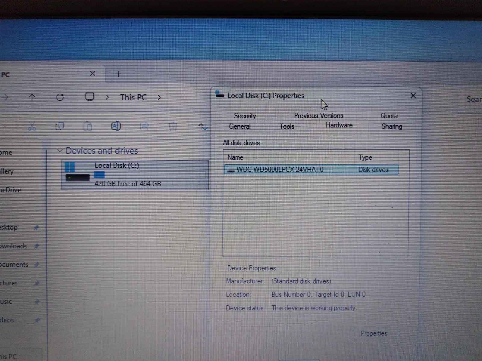Click the pin icon next to Downloads
The image size is (482, 361).
point(36,246)
